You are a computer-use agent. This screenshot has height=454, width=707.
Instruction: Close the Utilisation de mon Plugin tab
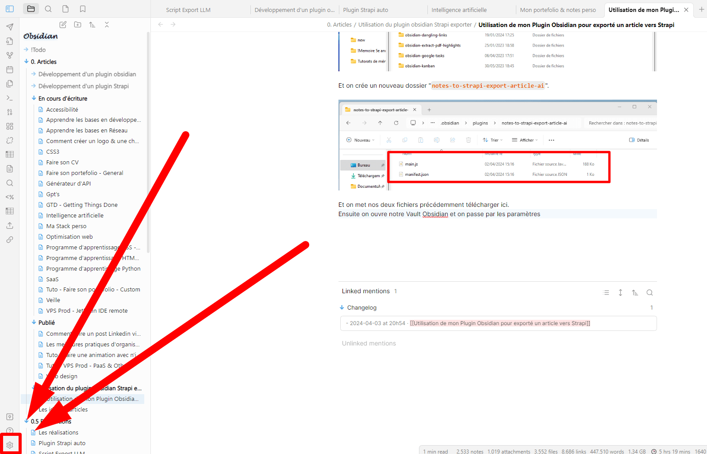tap(686, 10)
